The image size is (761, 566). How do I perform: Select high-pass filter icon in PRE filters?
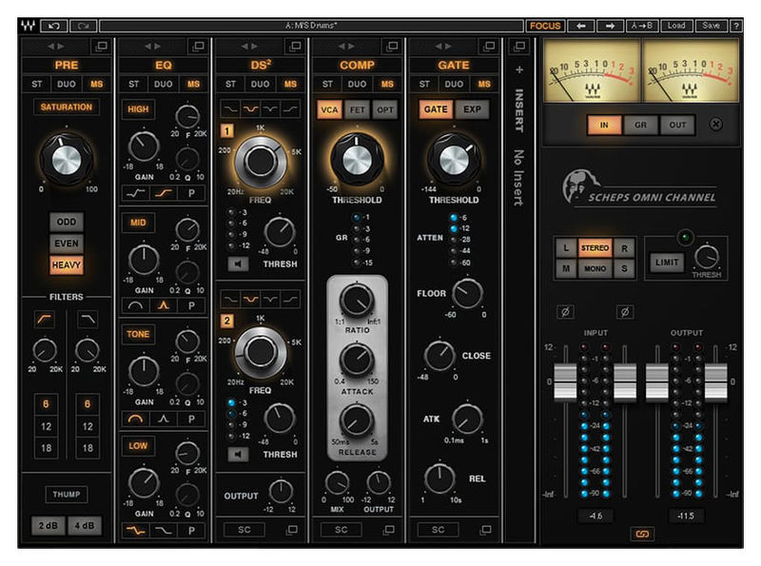point(45,319)
